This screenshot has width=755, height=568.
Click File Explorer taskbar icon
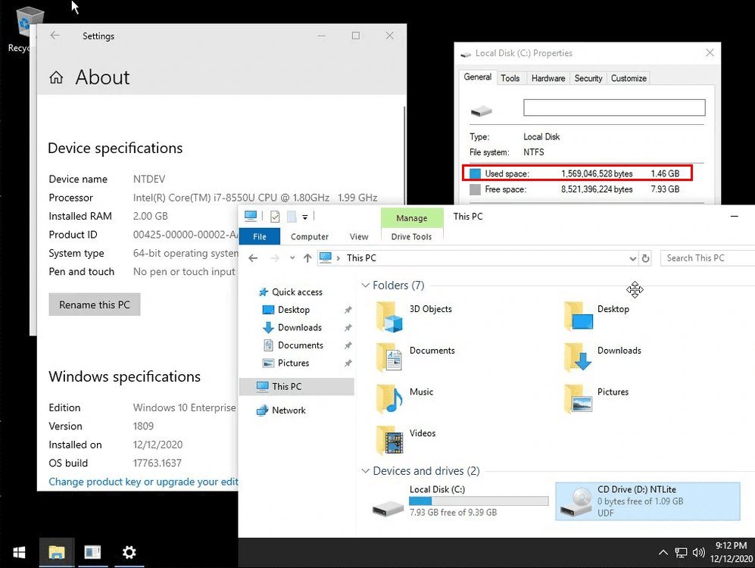click(x=56, y=553)
